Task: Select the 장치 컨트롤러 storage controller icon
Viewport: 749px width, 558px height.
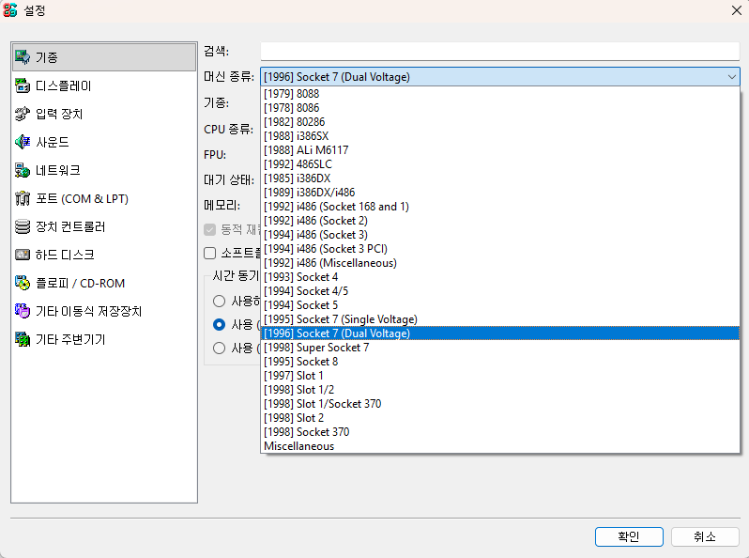Action: coord(23,226)
